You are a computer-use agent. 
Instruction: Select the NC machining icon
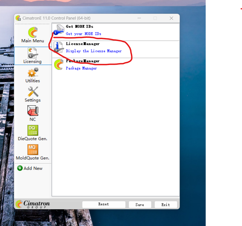pyautogui.click(x=33, y=111)
